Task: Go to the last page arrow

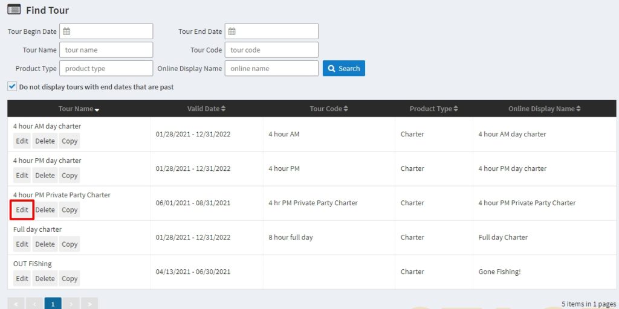Action: [x=89, y=304]
